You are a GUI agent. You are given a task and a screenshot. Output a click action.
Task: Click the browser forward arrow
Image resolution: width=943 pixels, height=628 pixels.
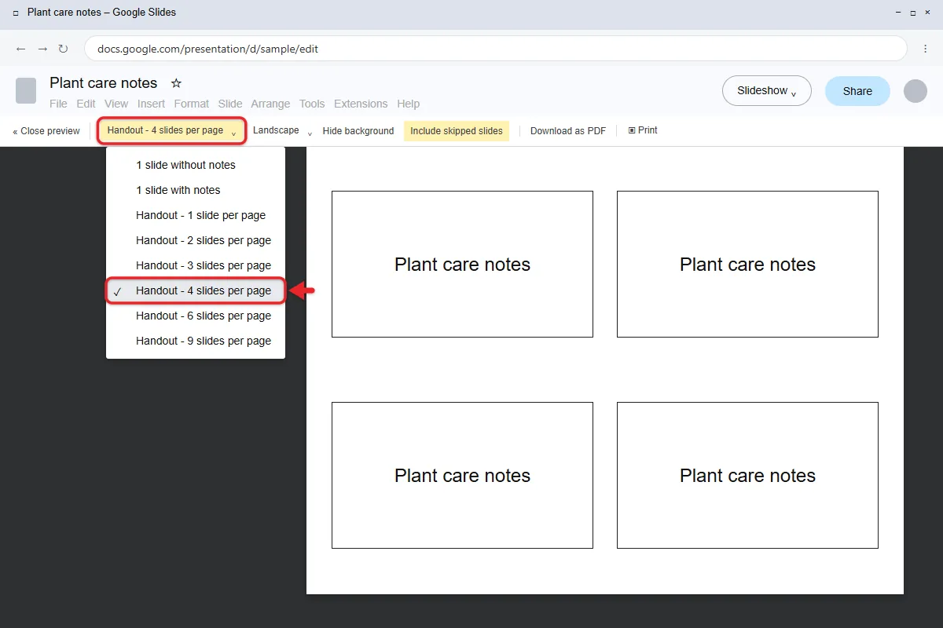click(x=42, y=49)
